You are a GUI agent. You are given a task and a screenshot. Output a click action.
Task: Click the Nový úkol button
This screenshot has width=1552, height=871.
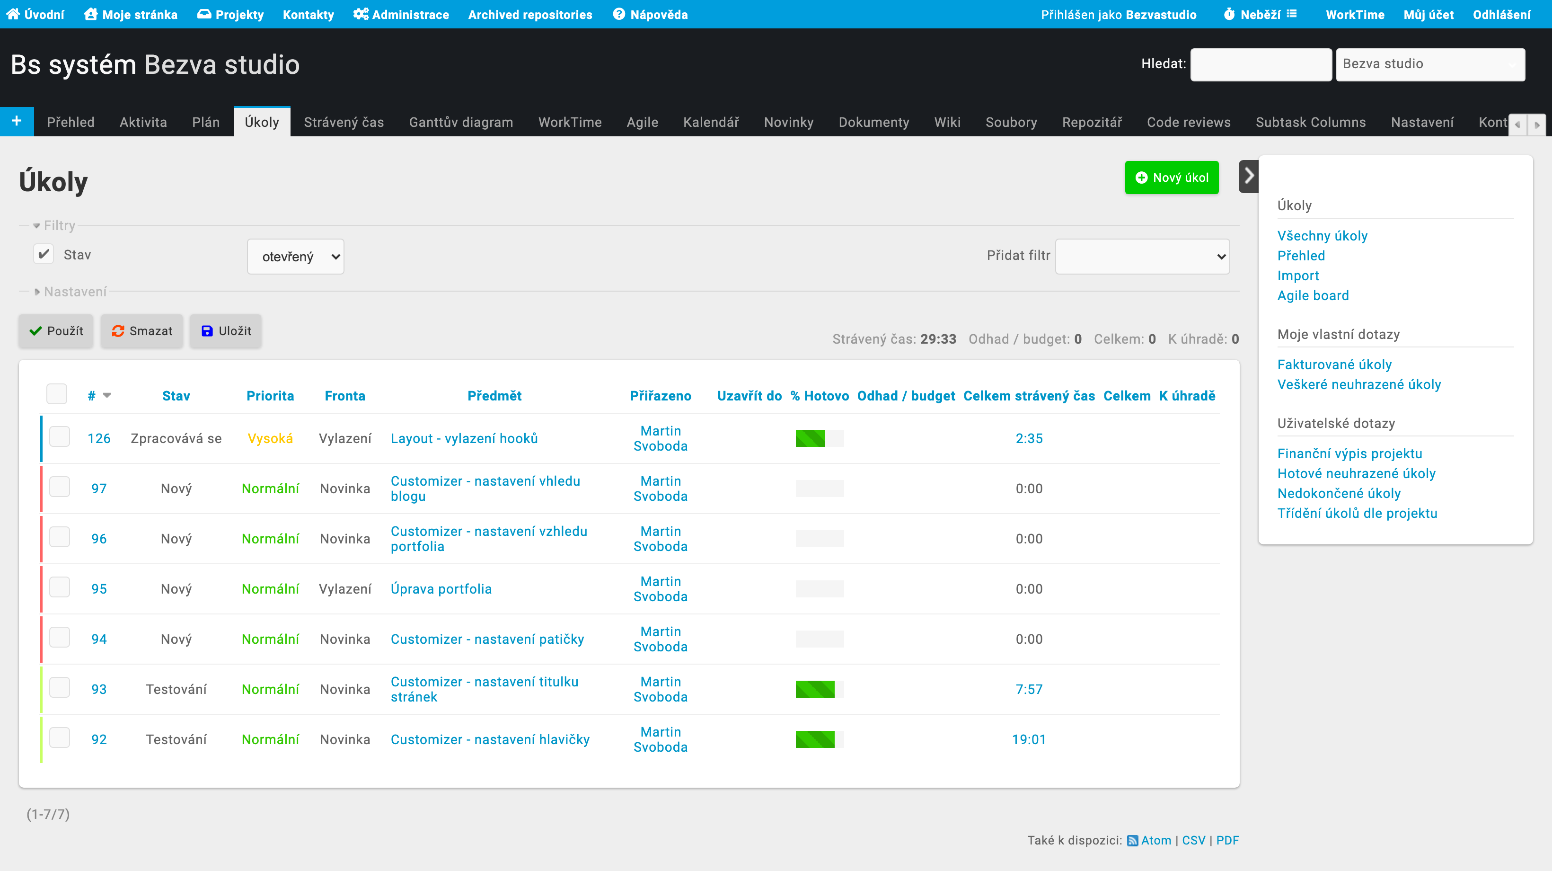click(x=1172, y=178)
